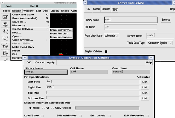The image size is (175, 118).
Task: Select the All inherited pins option
Action: [43, 108]
